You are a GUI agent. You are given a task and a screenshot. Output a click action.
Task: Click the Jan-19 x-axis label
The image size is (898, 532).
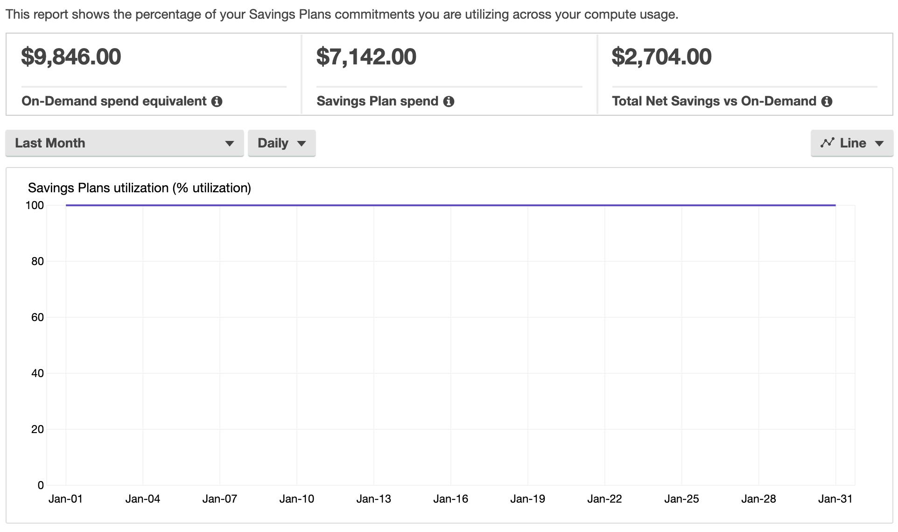pyautogui.click(x=528, y=499)
